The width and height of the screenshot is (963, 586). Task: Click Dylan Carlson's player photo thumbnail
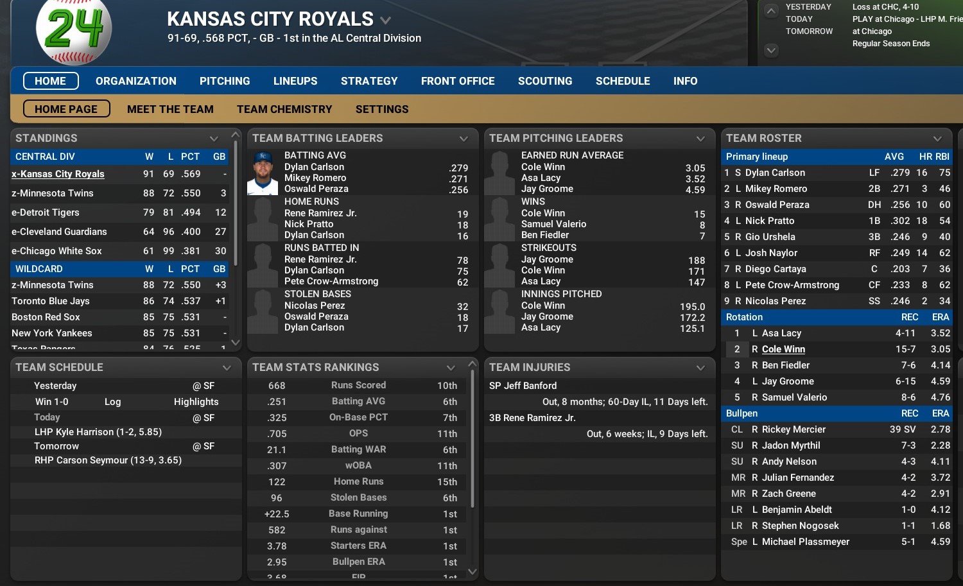(x=263, y=173)
